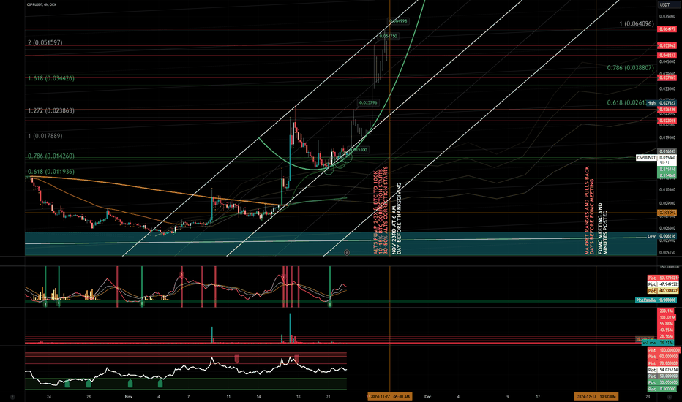Select the Fib label 0.786 (0.014260)
This screenshot has width=682, height=402.
pyautogui.click(x=51, y=156)
